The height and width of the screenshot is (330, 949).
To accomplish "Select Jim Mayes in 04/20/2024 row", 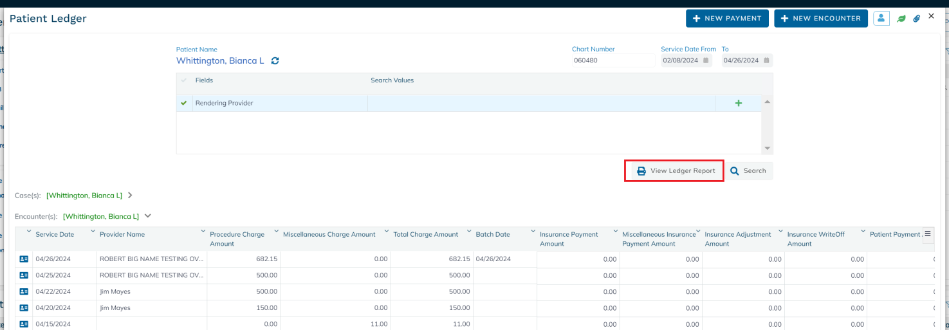I will [115, 308].
